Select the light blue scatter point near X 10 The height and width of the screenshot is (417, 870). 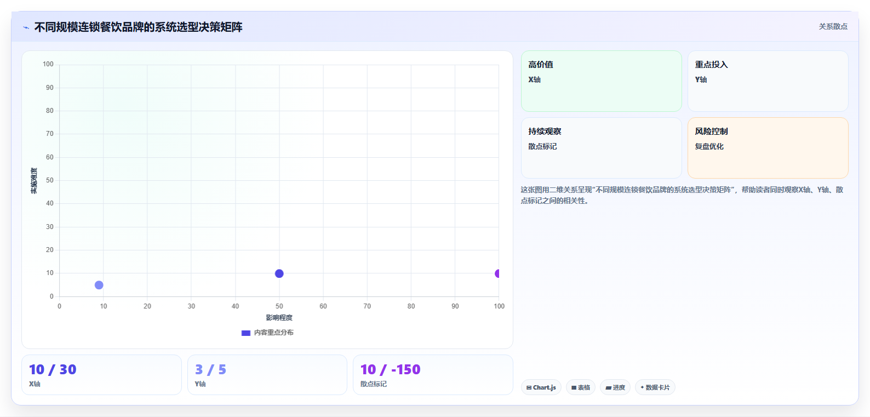99,285
